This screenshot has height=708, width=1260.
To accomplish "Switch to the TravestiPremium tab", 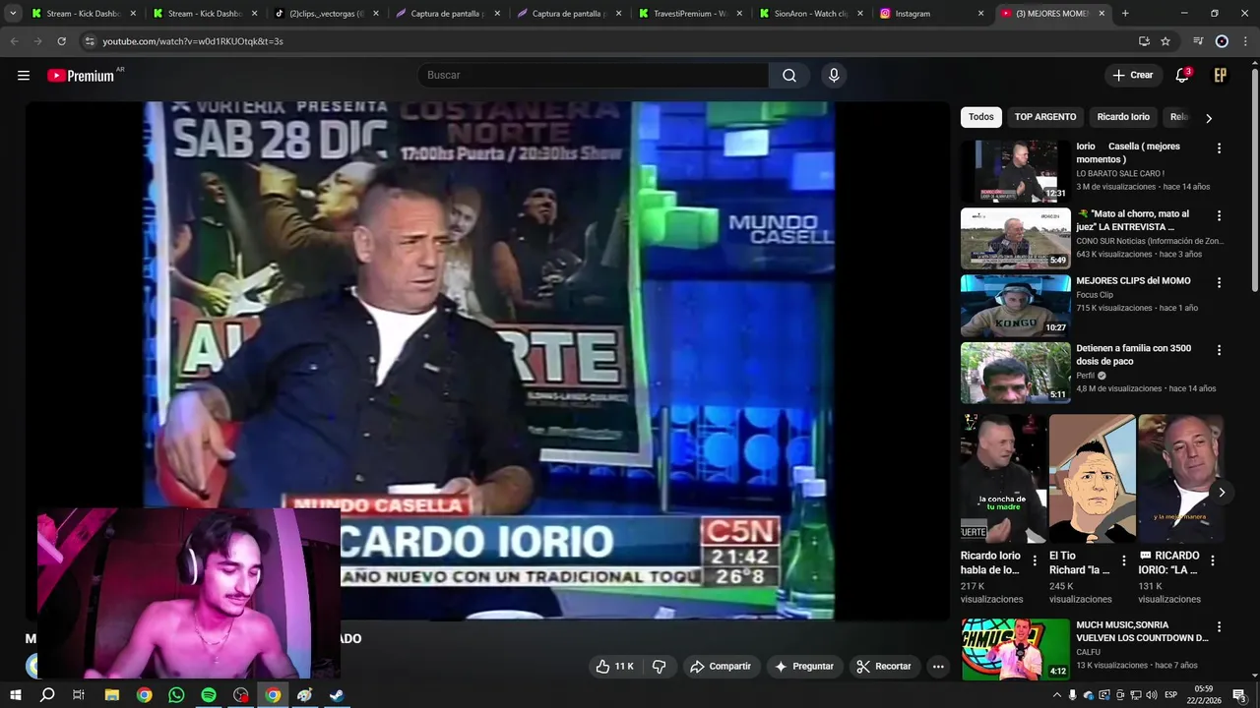I will [x=690, y=14].
